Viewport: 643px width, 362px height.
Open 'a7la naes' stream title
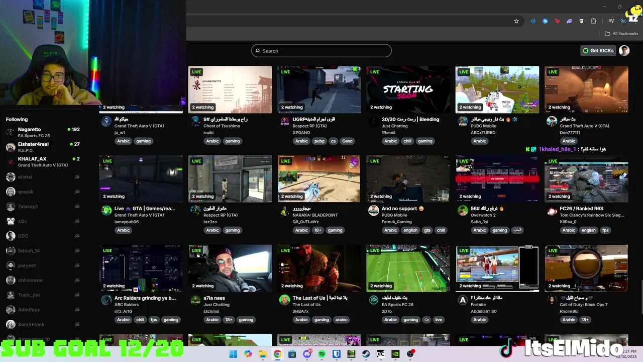coord(214,298)
